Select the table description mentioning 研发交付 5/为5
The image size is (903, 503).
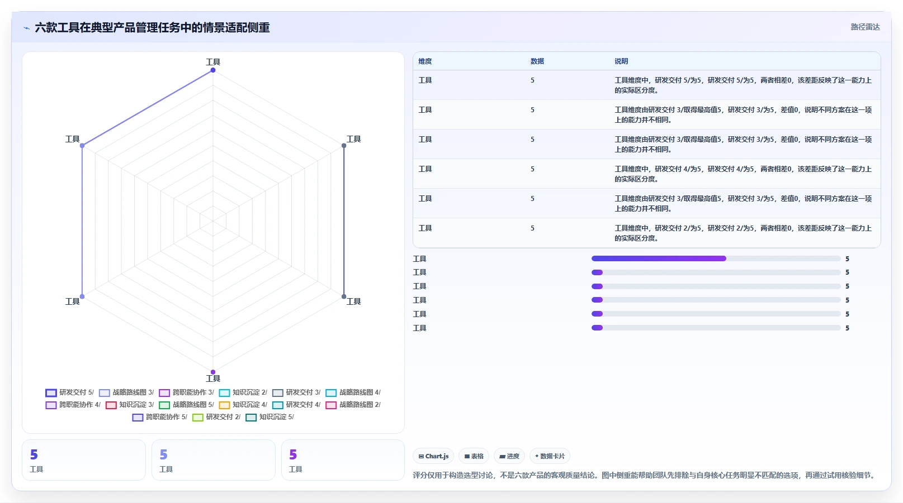tap(743, 85)
